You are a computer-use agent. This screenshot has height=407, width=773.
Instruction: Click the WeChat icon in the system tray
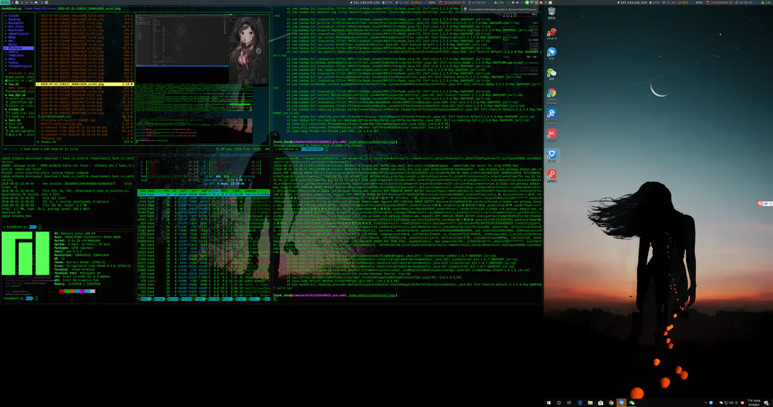tap(721, 402)
